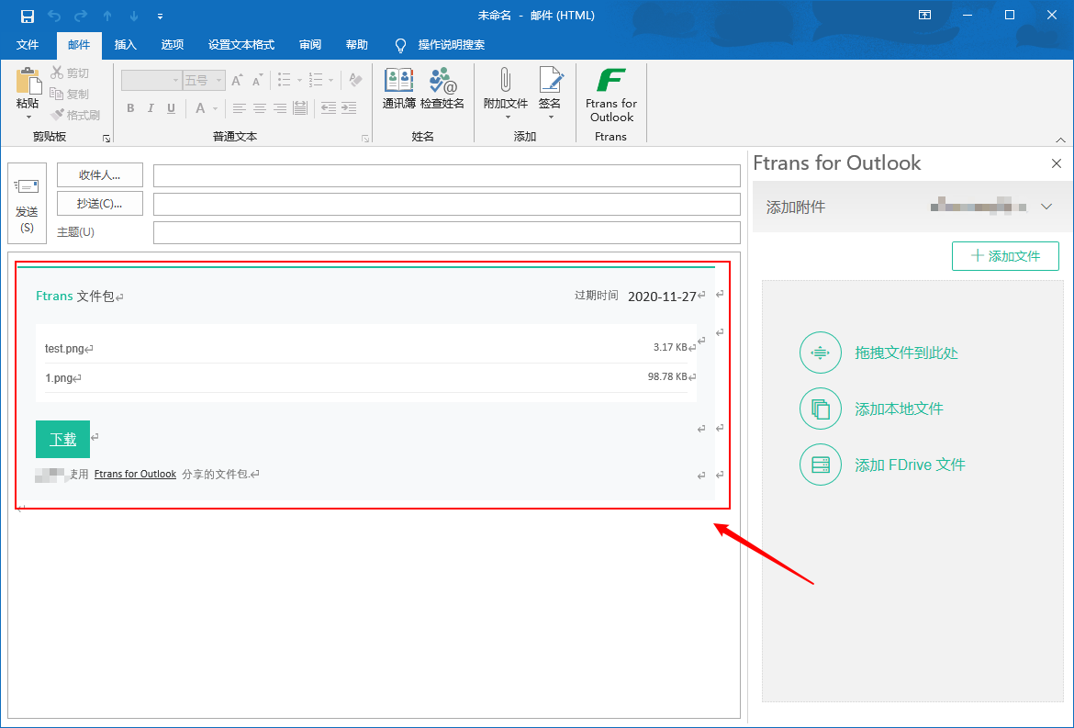The height and width of the screenshot is (728, 1074).
Task: Toggle Bold formatting
Action: [131, 108]
